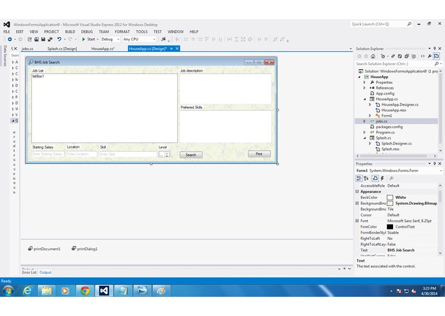
Task: Select the printDocument1 component
Action: click(44, 249)
